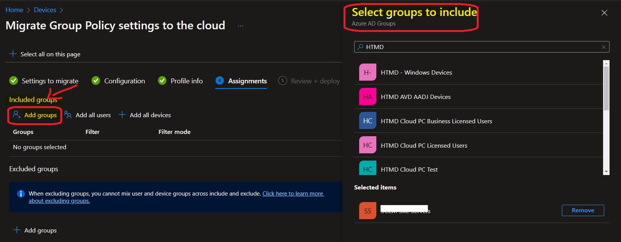
Task: Click the HTMD Cloud PC Test avatar icon
Action: coord(368,168)
